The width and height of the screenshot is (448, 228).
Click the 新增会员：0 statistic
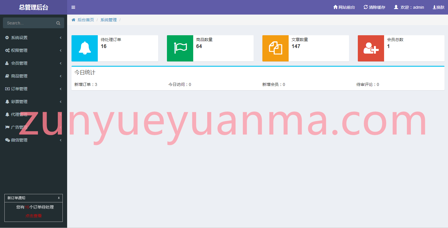pos(274,84)
